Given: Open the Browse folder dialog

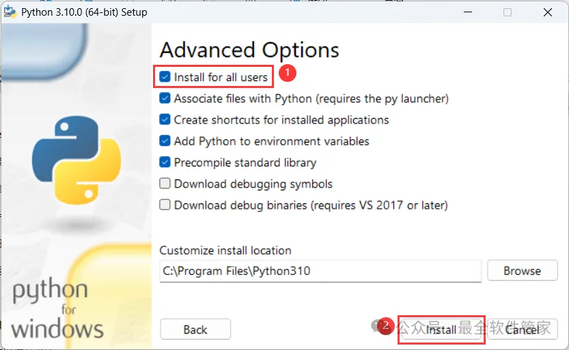Looking at the screenshot, I should pyautogui.click(x=522, y=271).
